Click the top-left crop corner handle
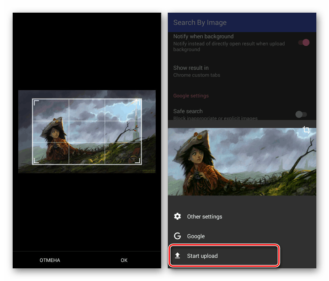The image size is (329, 281). click(36, 103)
